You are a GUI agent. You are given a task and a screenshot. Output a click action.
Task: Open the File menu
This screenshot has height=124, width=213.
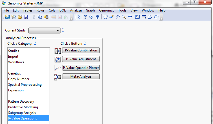[x=6, y=10]
